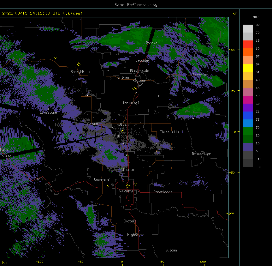Pick the bright yellow swatch between 54 and 51
Image resolution: width=272 pixels, height=266 pixels.
point(248,68)
